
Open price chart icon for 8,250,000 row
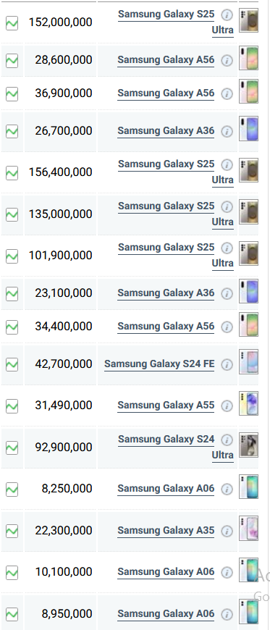coord(12,490)
